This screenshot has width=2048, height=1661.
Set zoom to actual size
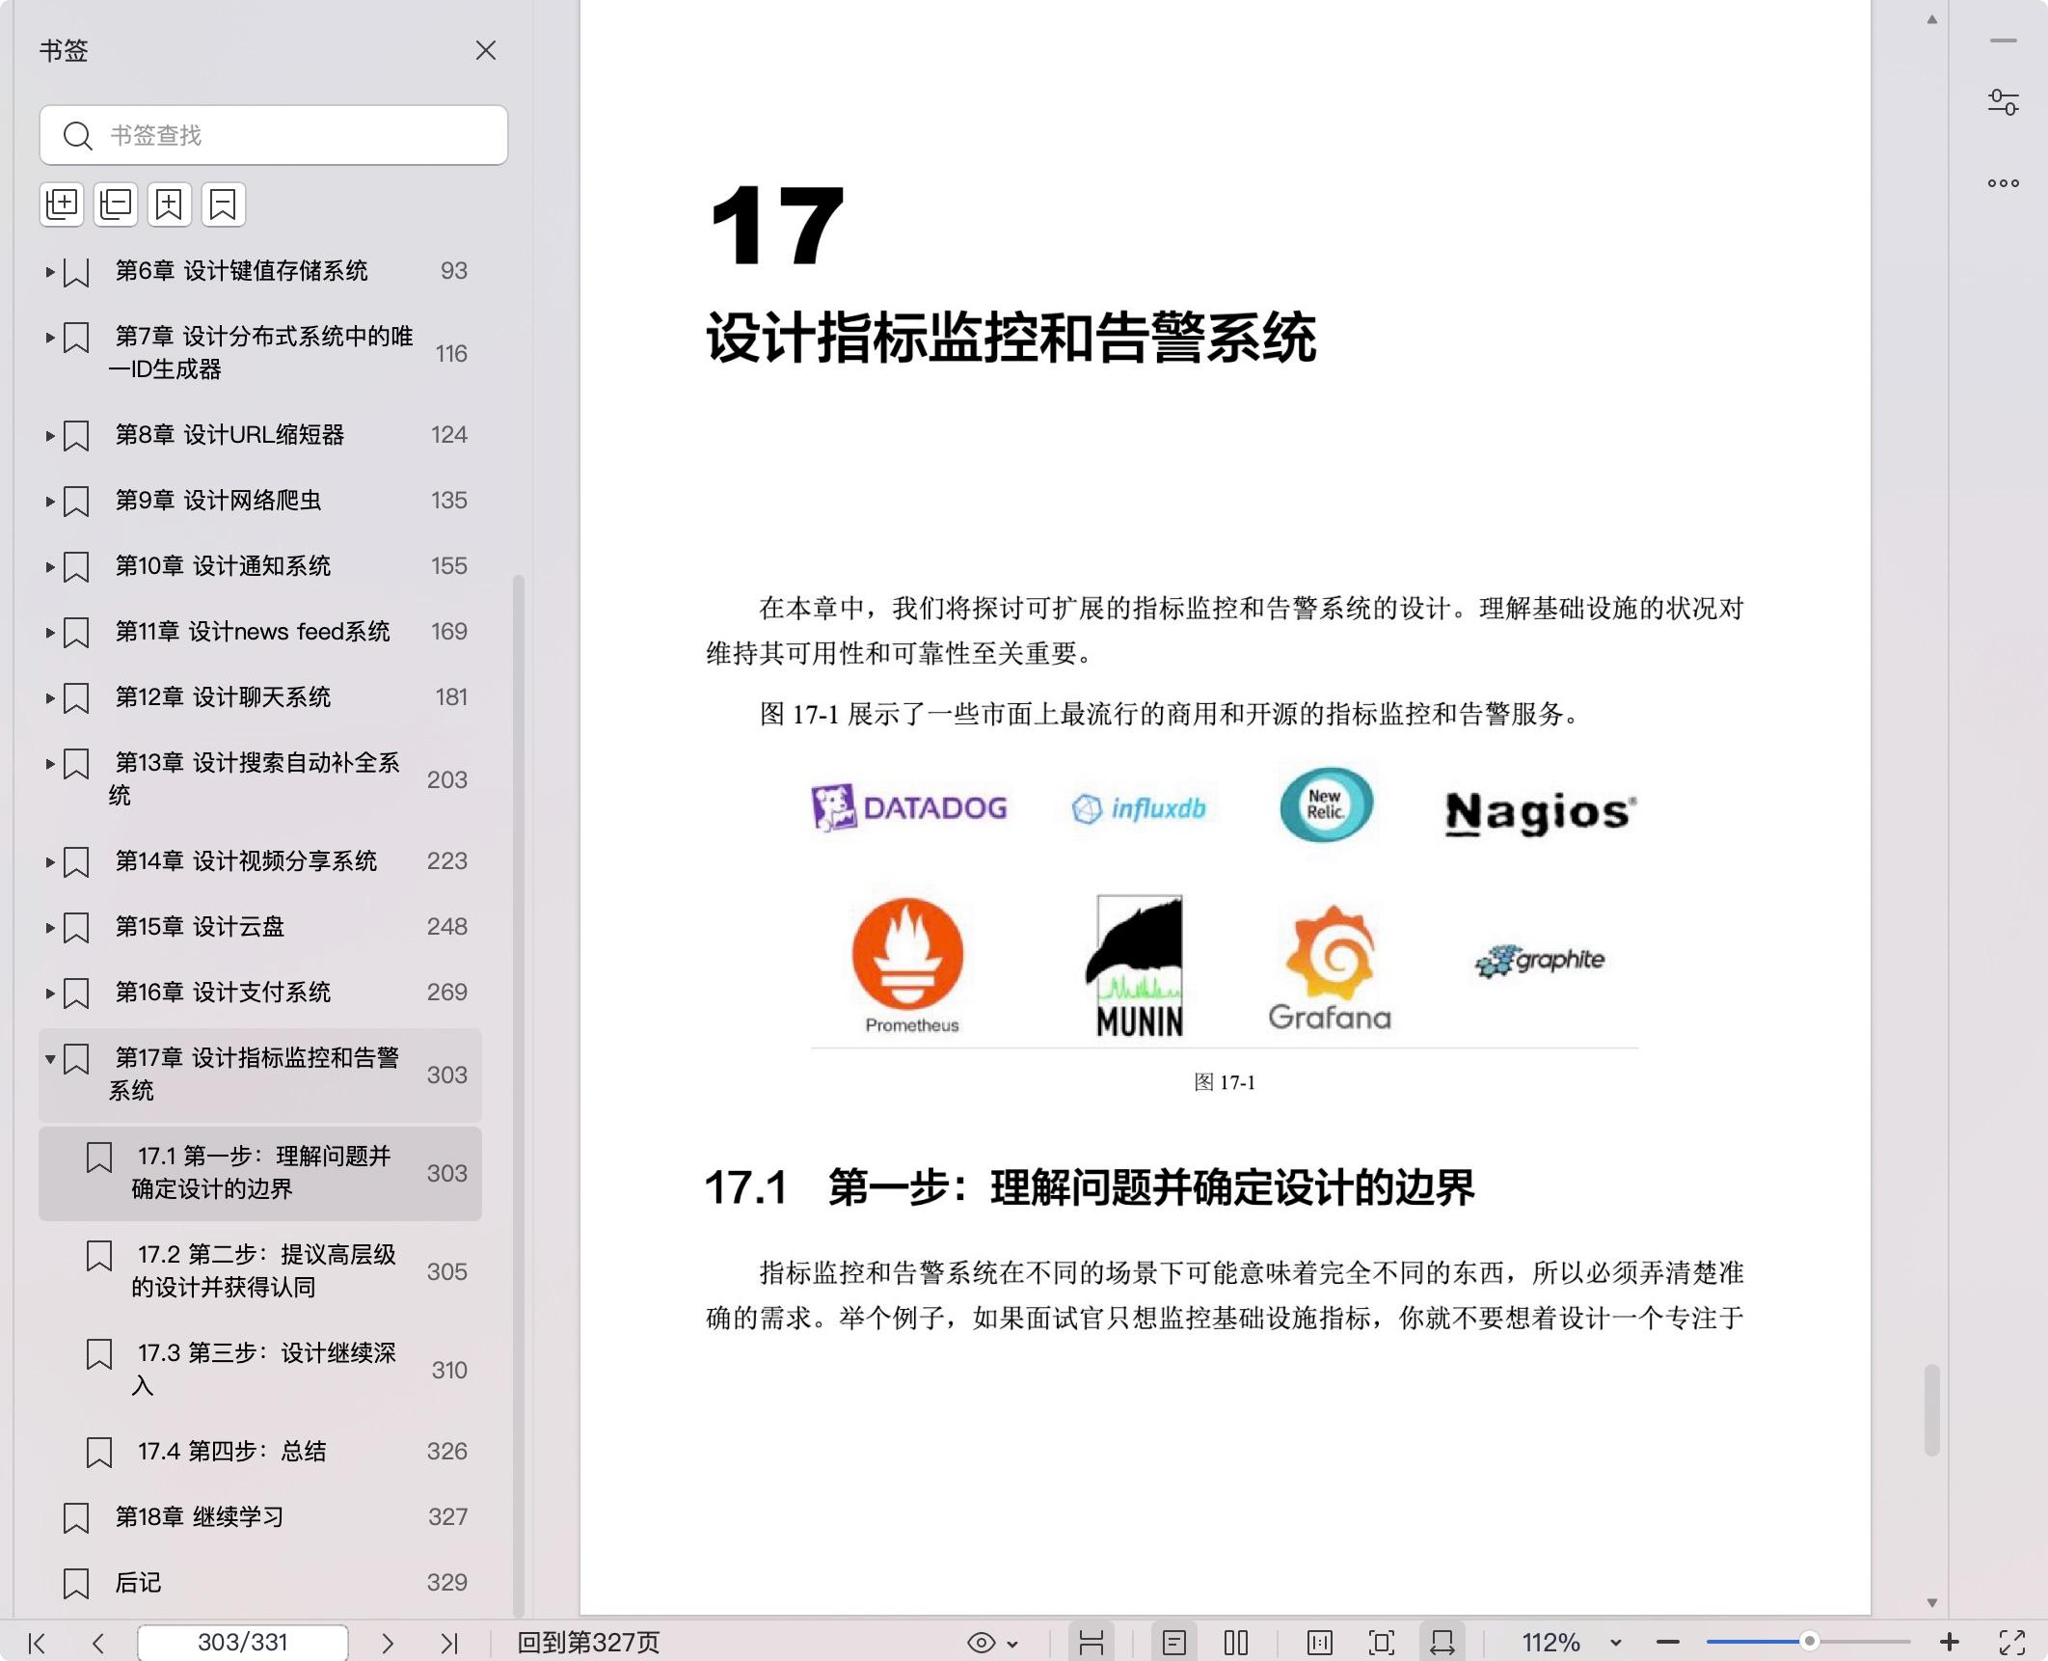[x=1320, y=1643]
